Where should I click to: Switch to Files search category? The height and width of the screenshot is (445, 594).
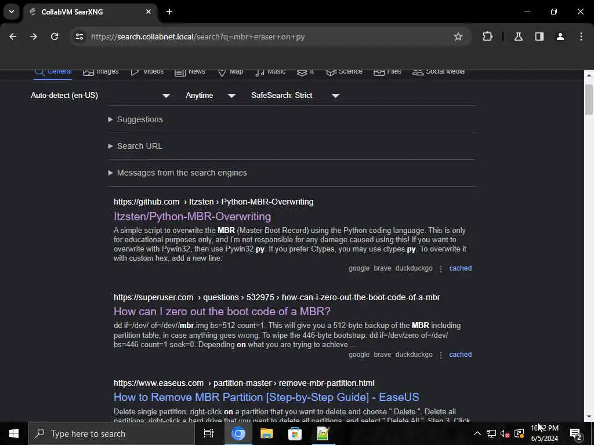point(387,71)
